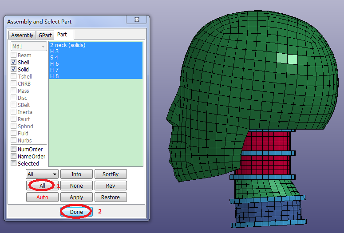Click the Restore button
The width and height of the screenshot is (344, 233).
[x=111, y=197]
